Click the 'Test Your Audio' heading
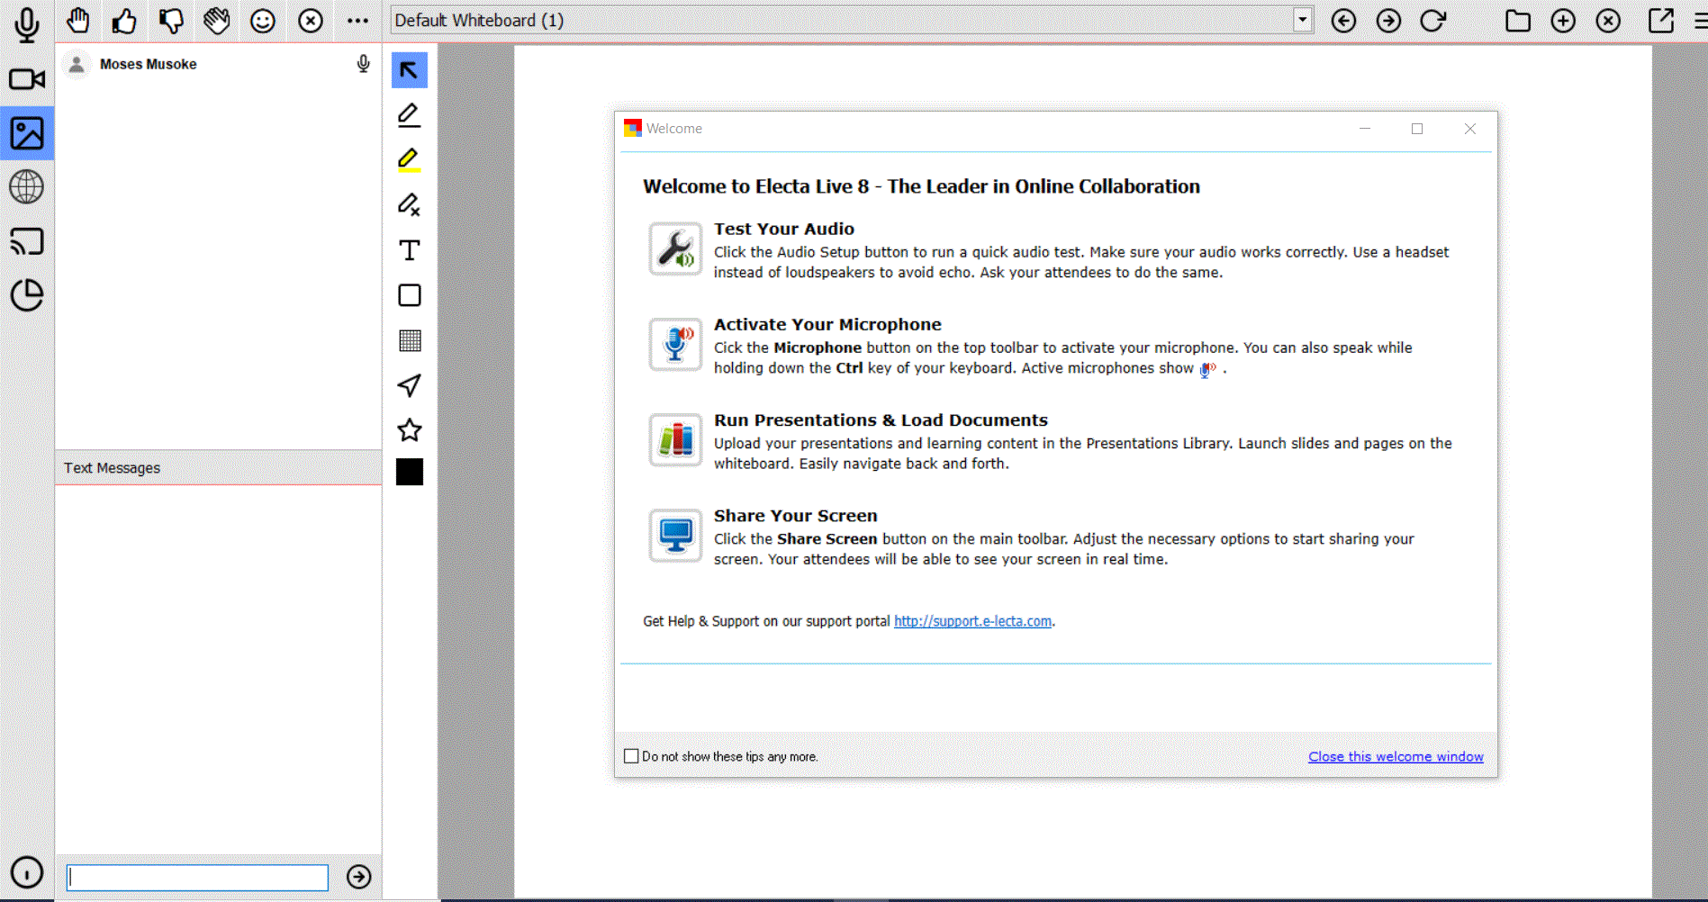Screen dimensions: 1708x902 pos(784,229)
